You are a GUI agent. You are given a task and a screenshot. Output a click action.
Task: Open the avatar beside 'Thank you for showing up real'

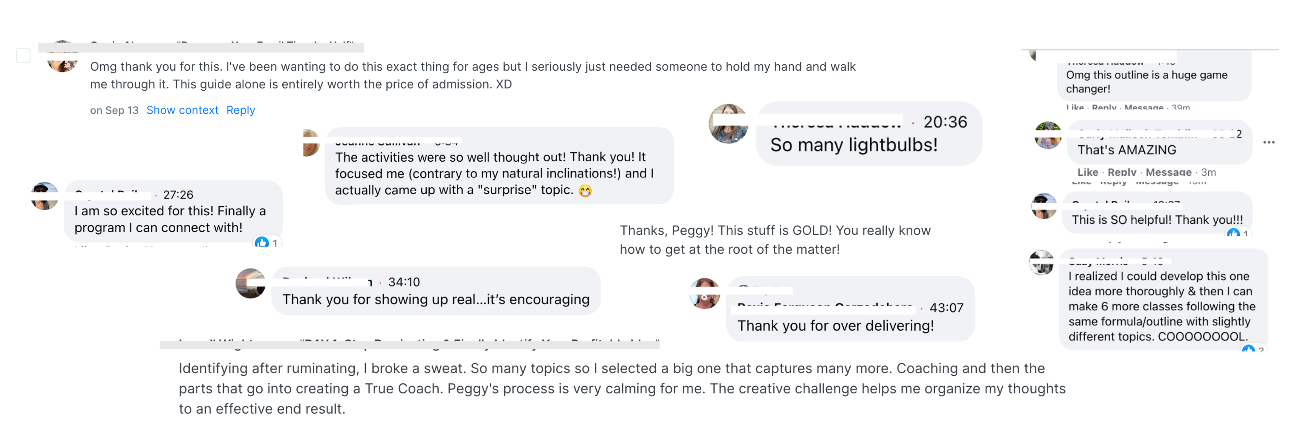click(x=250, y=283)
